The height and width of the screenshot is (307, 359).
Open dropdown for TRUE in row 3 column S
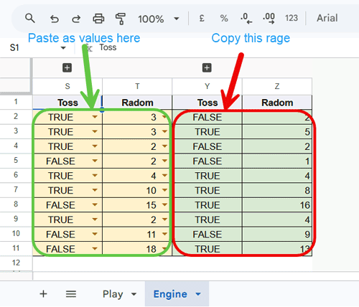click(95, 131)
